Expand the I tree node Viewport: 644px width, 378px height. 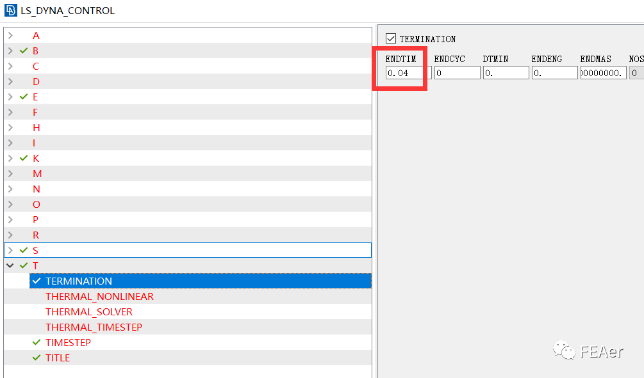[11, 143]
